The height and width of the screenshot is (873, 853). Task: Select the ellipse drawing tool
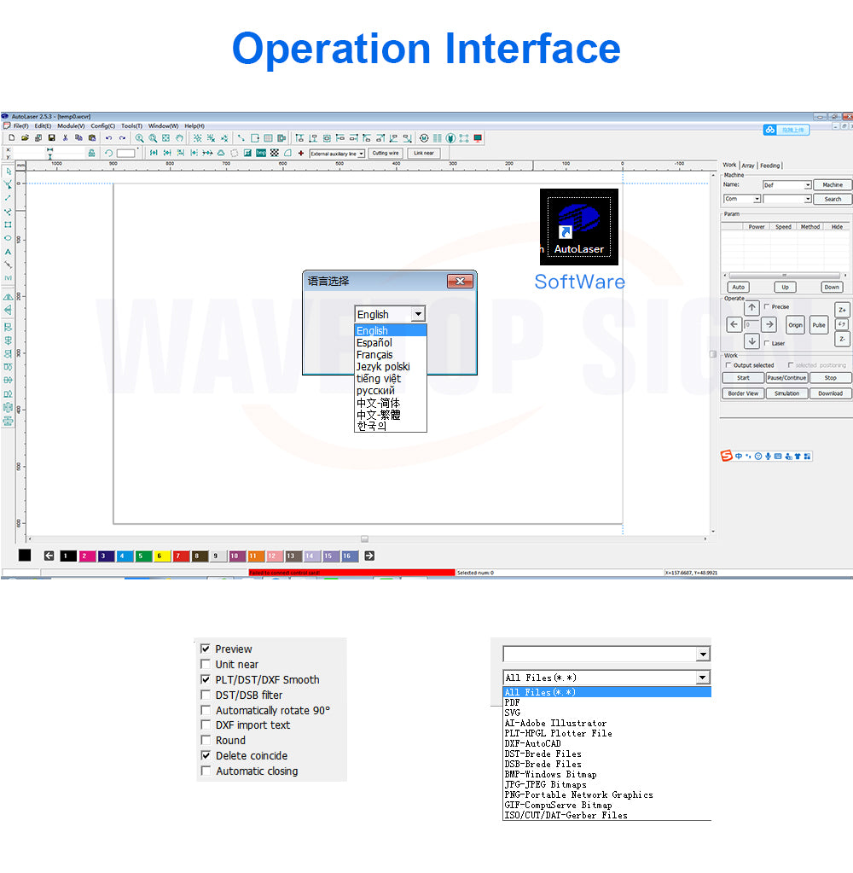pos(8,238)
